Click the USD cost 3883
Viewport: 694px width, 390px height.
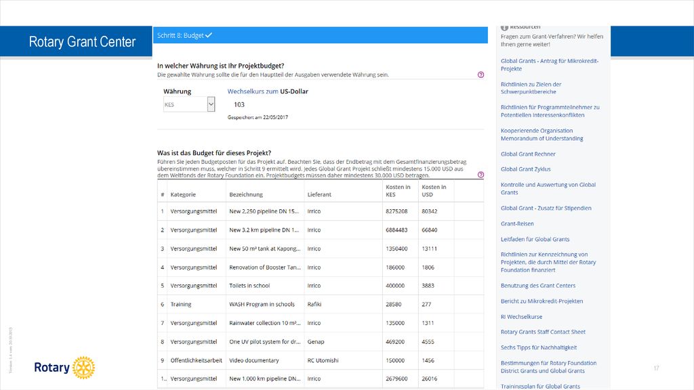pos(428,286)
